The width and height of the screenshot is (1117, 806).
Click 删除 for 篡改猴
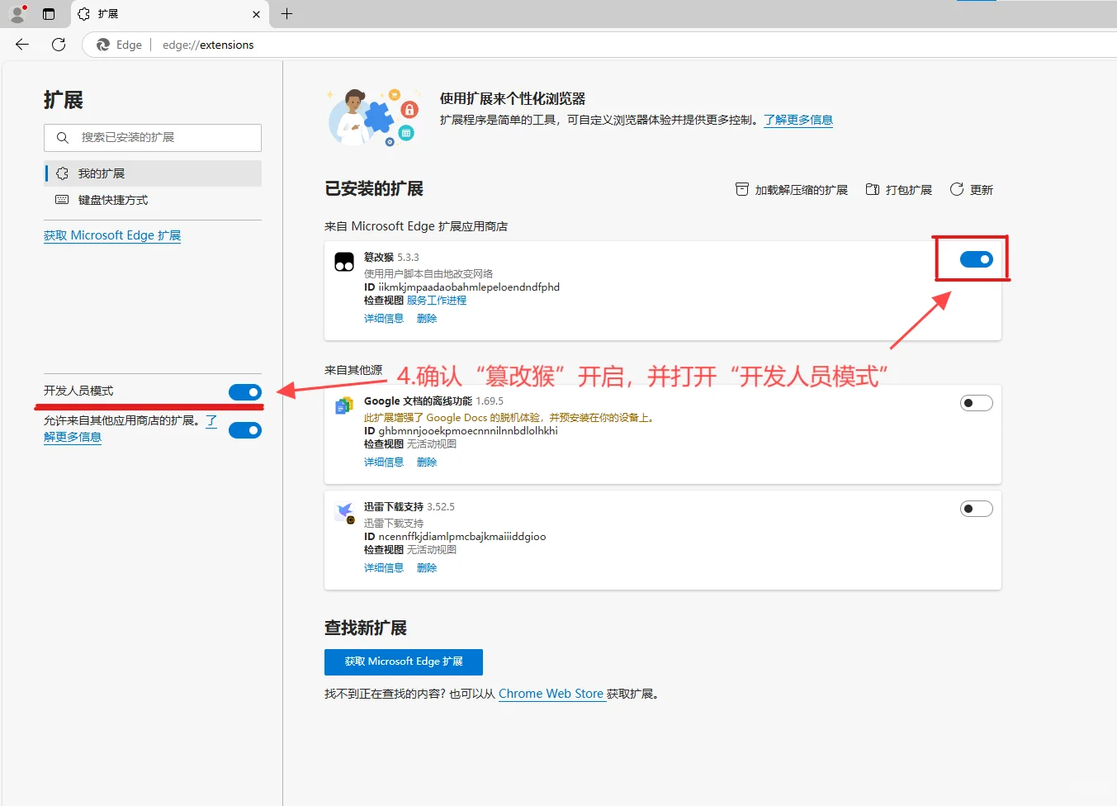(427, 319)
